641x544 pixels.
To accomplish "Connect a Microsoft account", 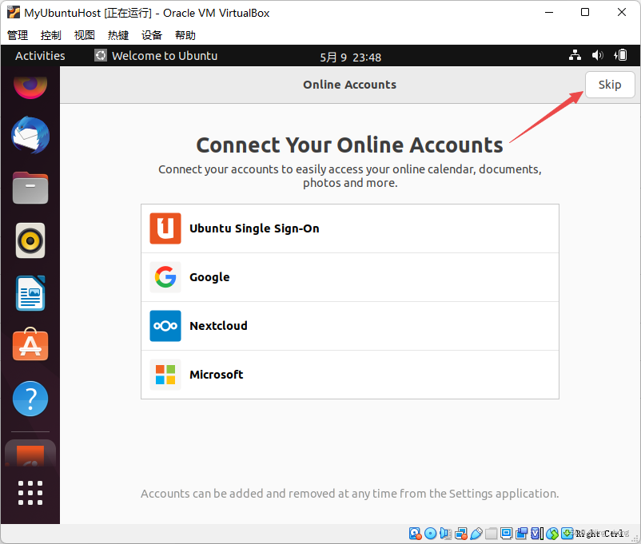I will click(x=350, y=375).
